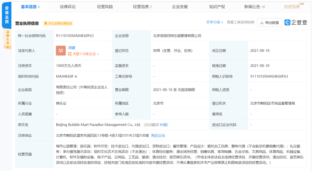Click the 核准日期 value 2021-08-18
This screenshot has height=171, width=312.
tap(260, 66)
